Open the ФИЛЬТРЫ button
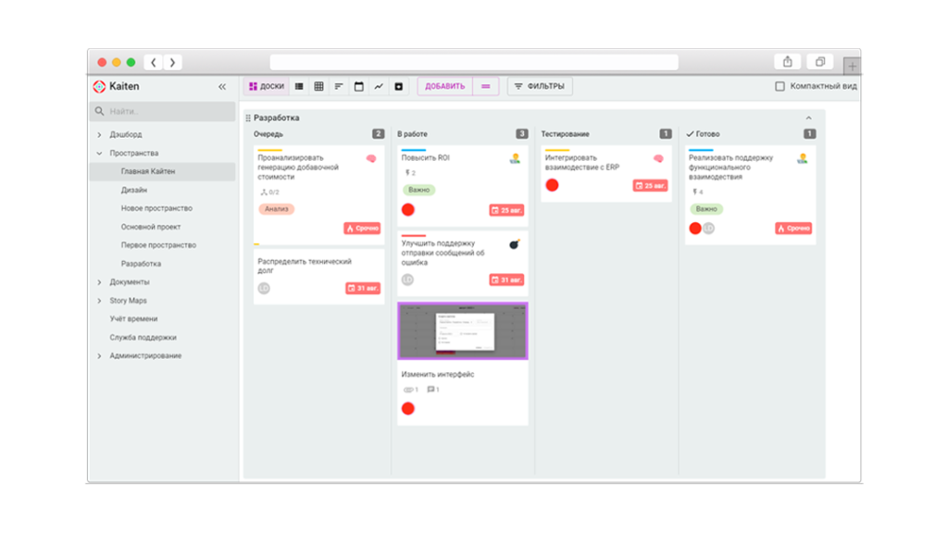This screenshot has width=948, height=533. 540,87
